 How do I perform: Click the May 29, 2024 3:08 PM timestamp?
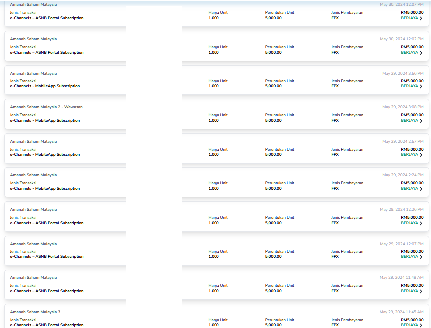pos(403,107)
